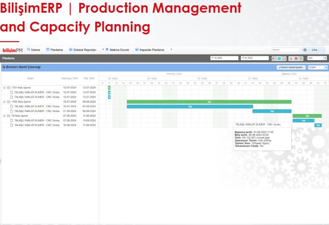Click the Başlangıç Tarihi column header
The width and height of the screenshot is (329, 225).
70,79
